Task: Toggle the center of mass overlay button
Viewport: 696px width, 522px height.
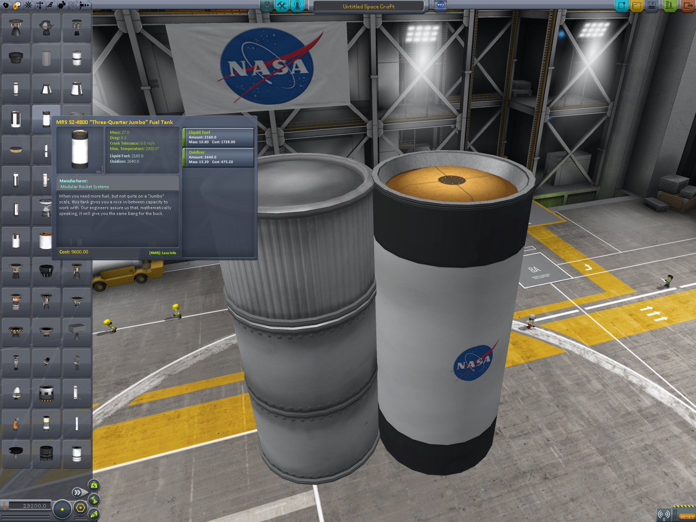Action: (x=94, y=485)
